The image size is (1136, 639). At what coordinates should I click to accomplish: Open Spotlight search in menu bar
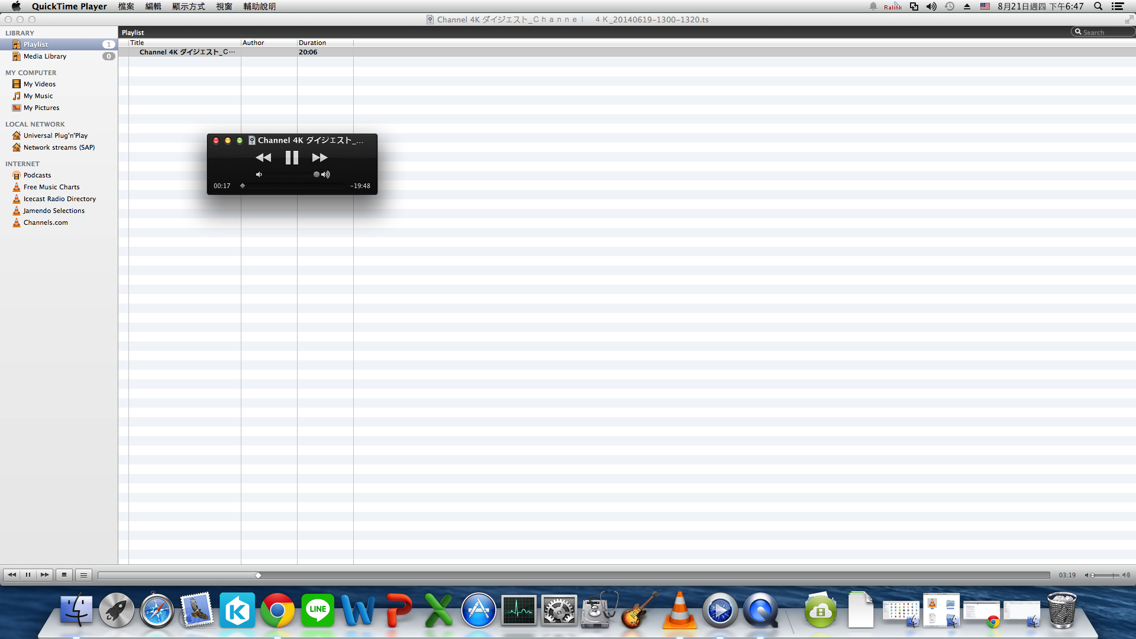click(1098, 7)
